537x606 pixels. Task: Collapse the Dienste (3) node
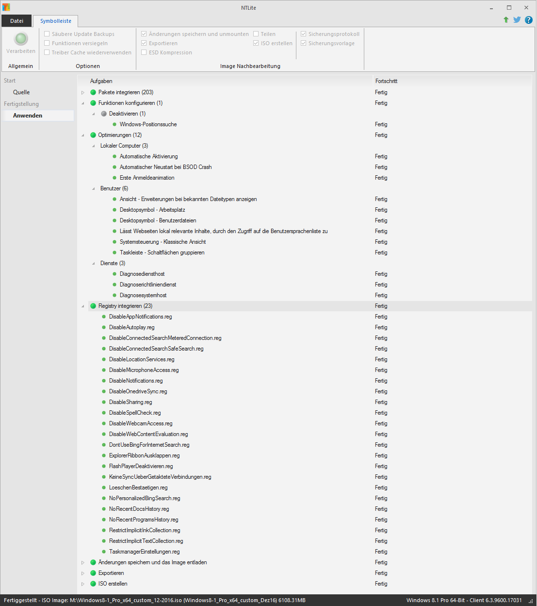click(94, 263)
